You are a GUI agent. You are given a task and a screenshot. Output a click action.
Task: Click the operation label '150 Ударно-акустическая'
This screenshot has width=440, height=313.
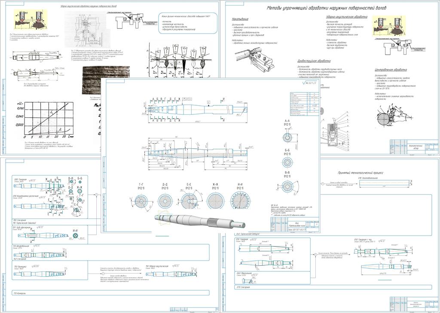click(157, 266)
